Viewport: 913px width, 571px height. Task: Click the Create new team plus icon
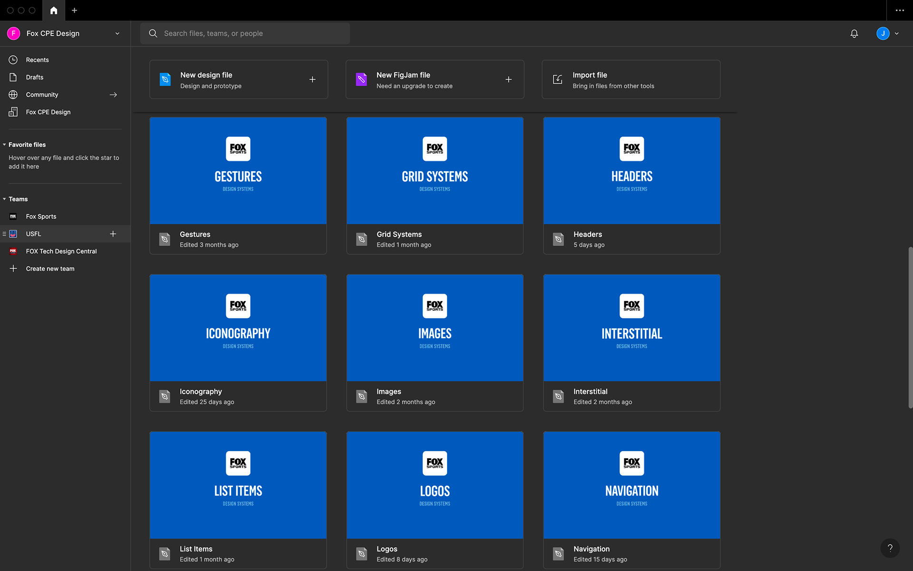point(13,268)
